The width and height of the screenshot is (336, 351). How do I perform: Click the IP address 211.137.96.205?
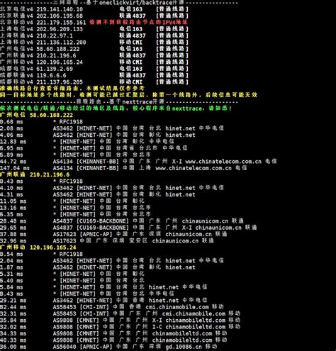click(x=60, y=82)
